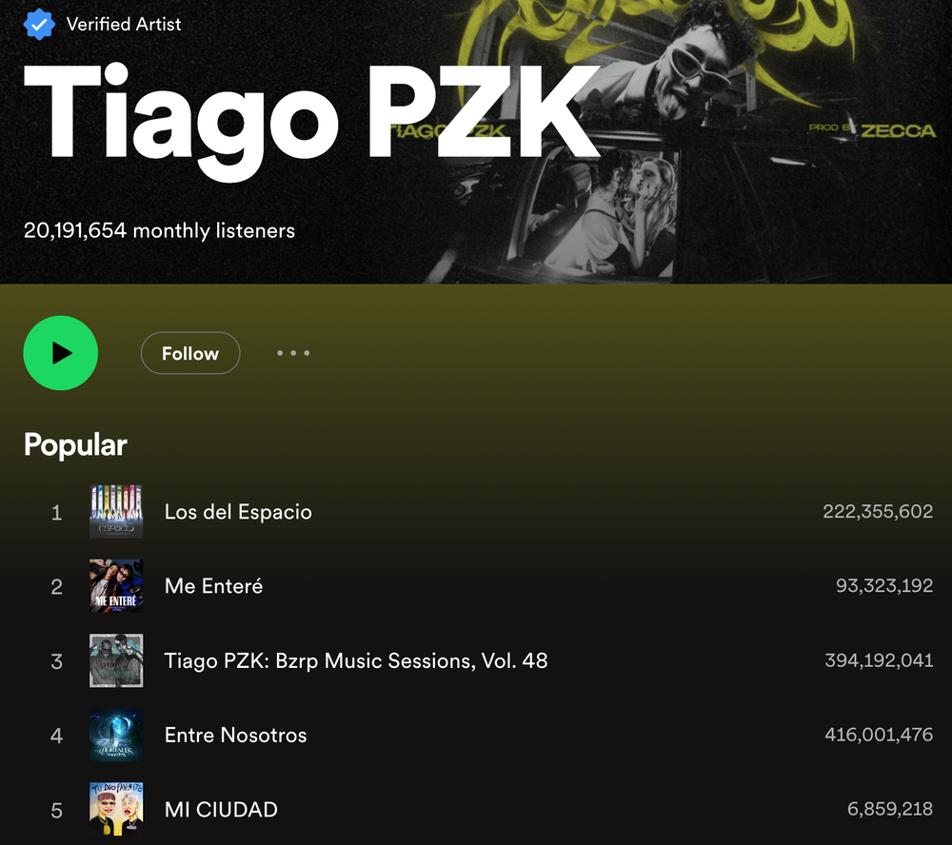
Task: Select the Bzrp Music Sessions Vol. 48 thumbnail
Action: 116,660
